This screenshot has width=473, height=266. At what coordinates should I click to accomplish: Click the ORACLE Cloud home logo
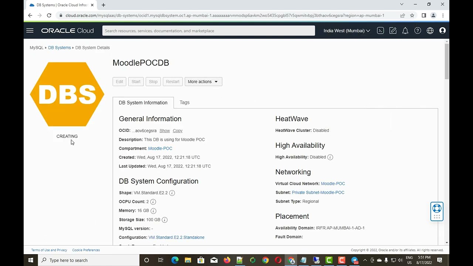tap(67, 31)
